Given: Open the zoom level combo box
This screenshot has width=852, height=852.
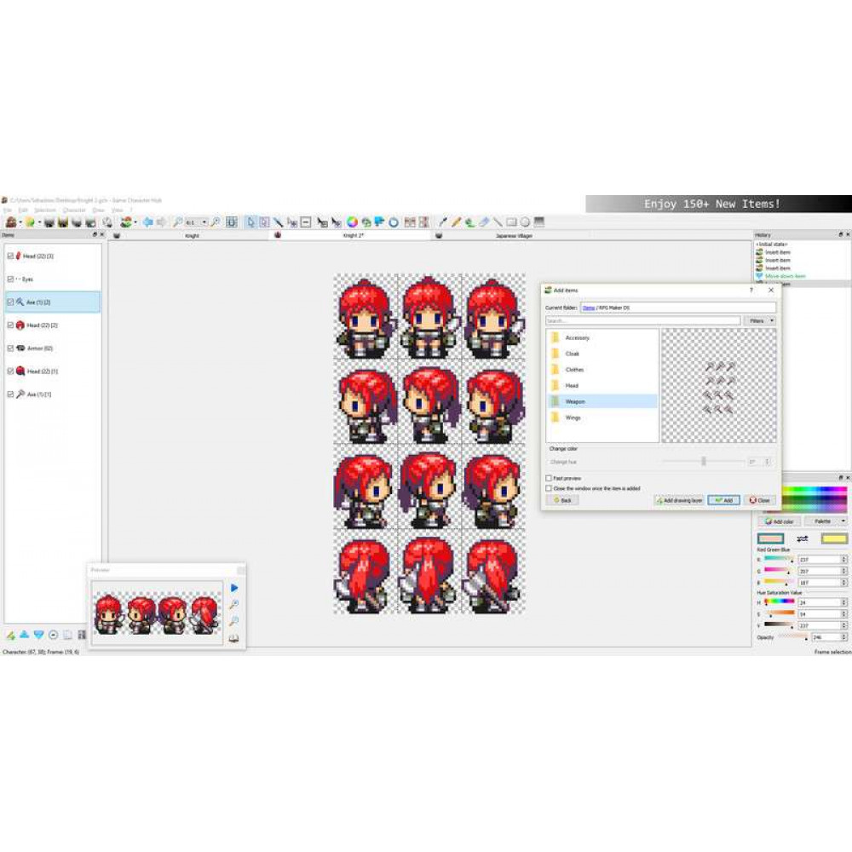Looking at the screenshot, I should (197, 222).
